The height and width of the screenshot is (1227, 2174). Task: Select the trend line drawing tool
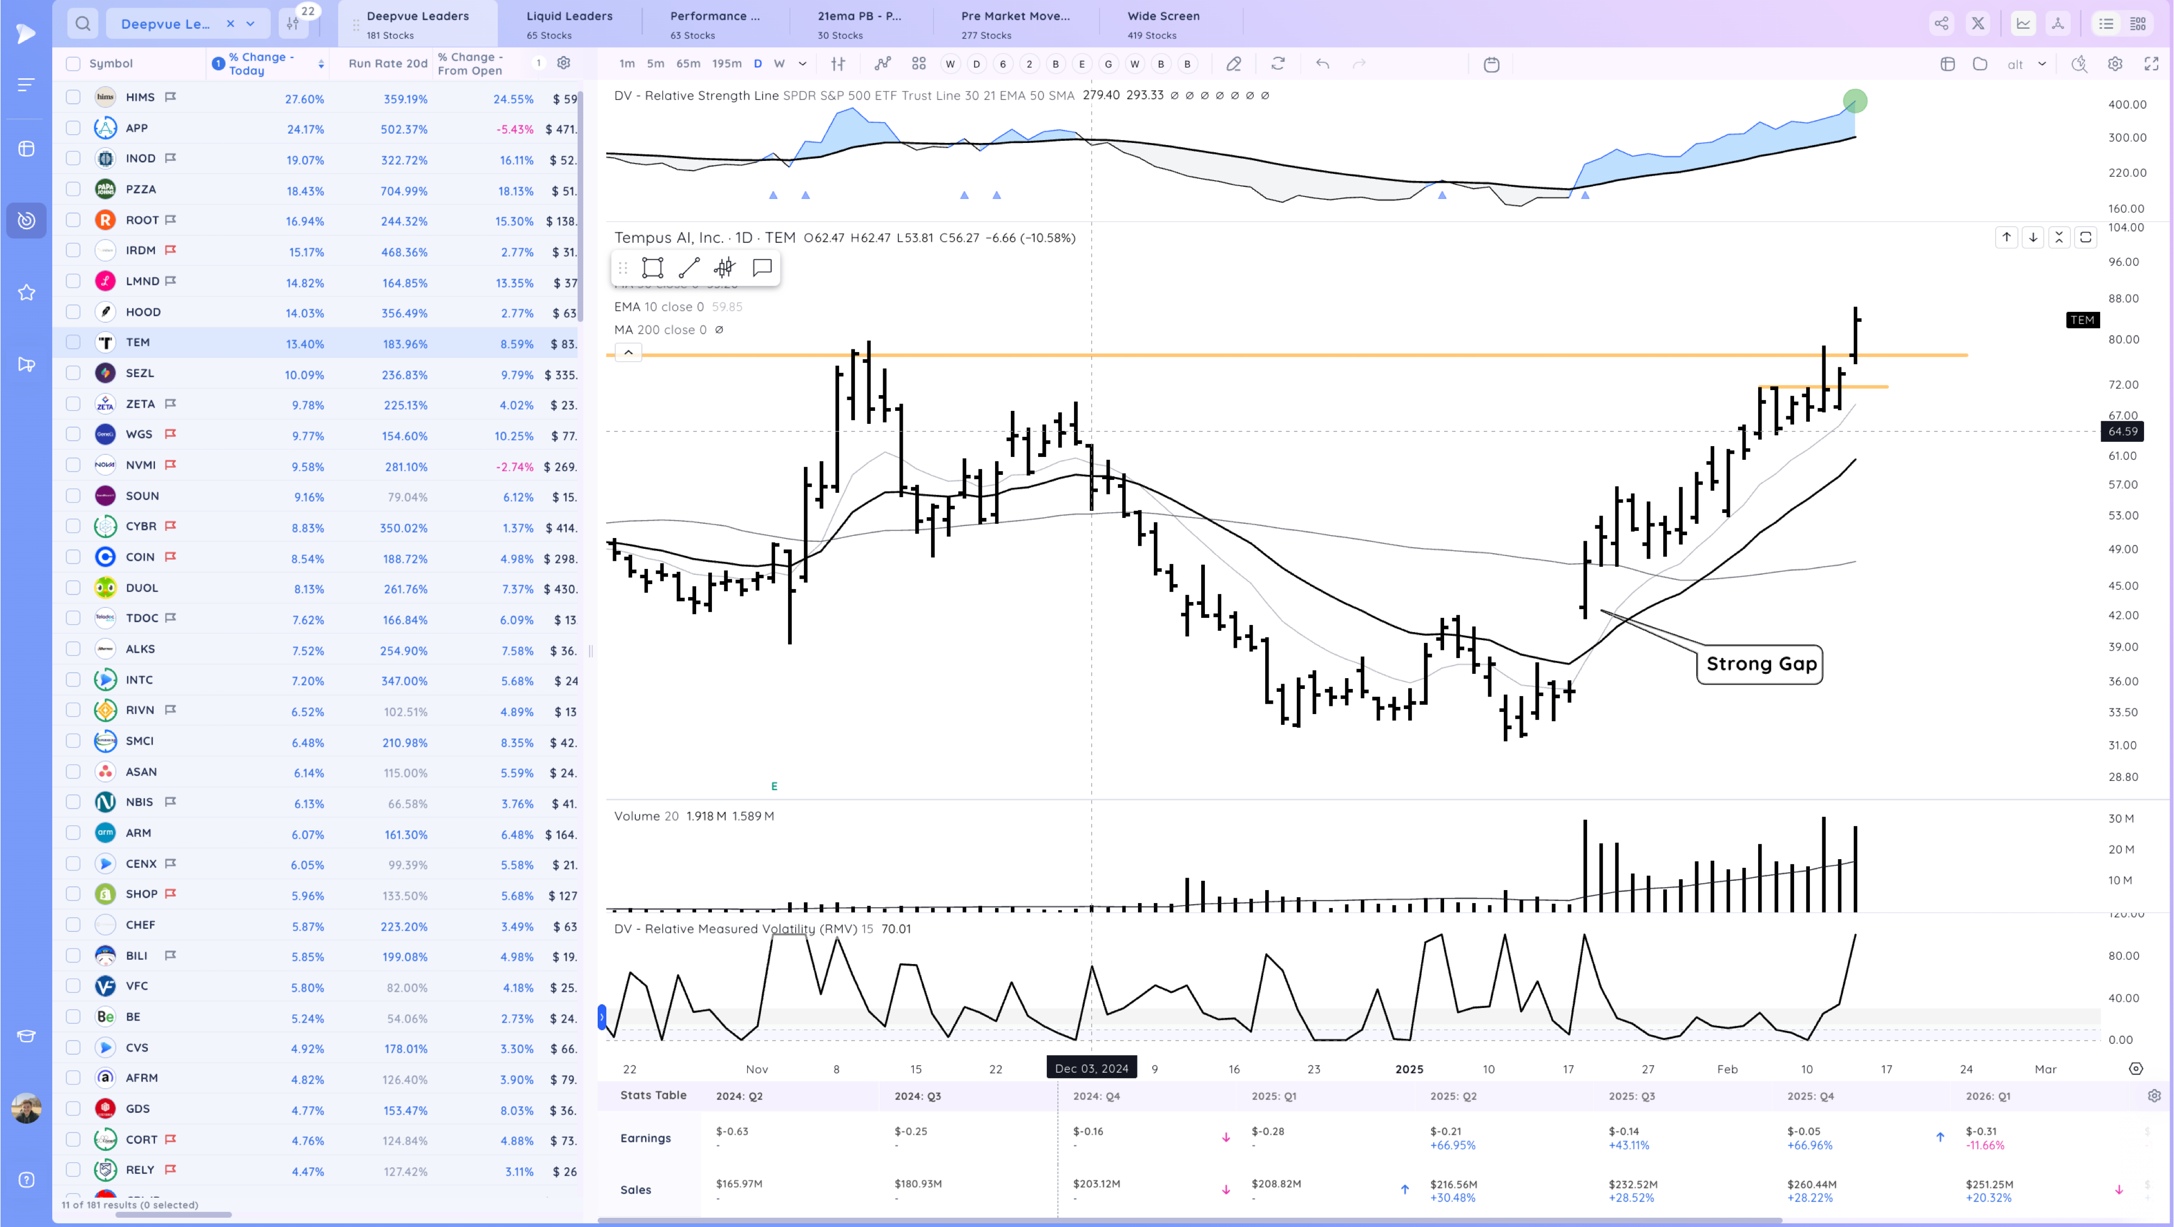pyautogui.click(x=689, y=268)
